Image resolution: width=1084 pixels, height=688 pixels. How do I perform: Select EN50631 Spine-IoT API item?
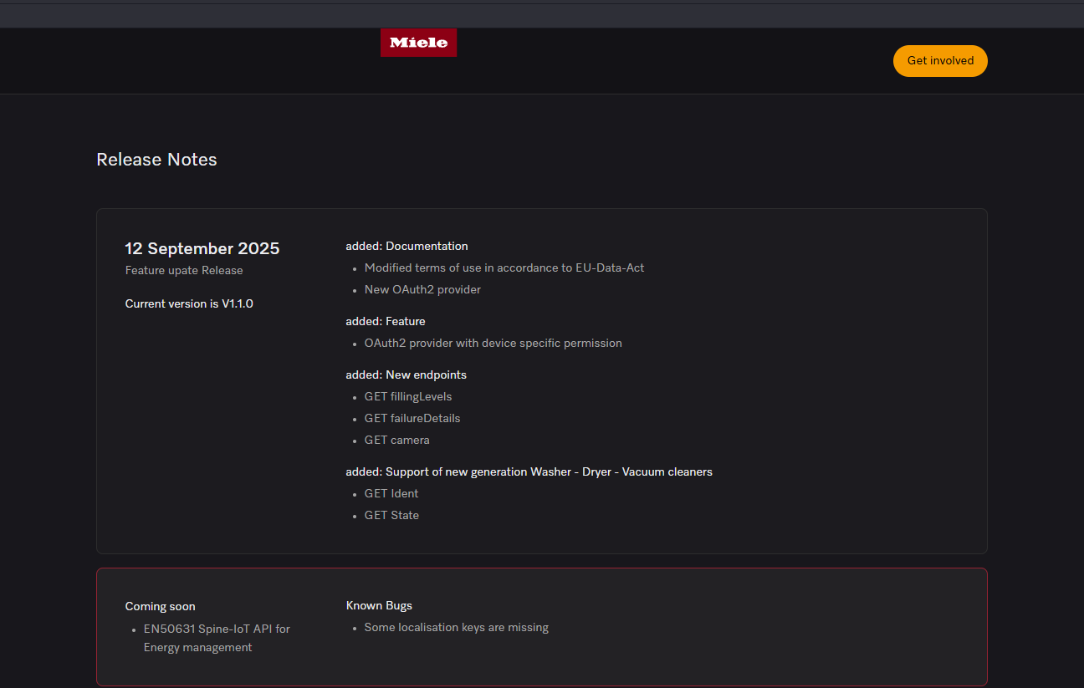tap(217, 638)
